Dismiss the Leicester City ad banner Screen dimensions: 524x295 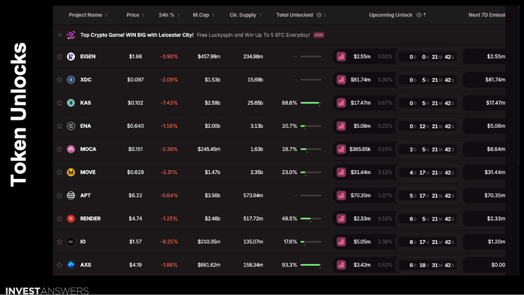click(60, 35)
